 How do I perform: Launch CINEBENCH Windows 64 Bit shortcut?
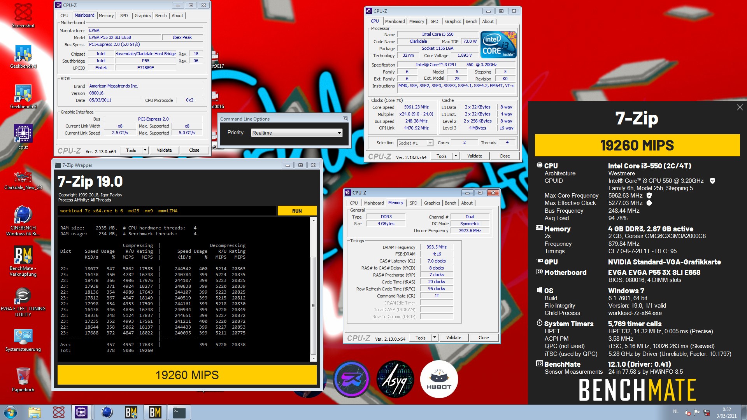tap(23, 220)
